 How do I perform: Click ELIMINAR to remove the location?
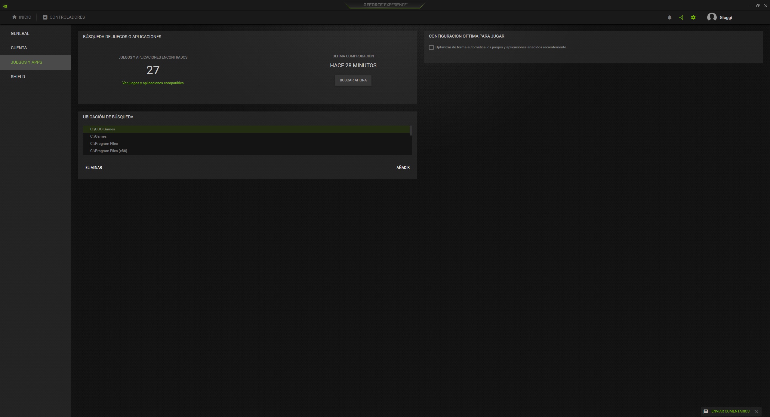94,167
